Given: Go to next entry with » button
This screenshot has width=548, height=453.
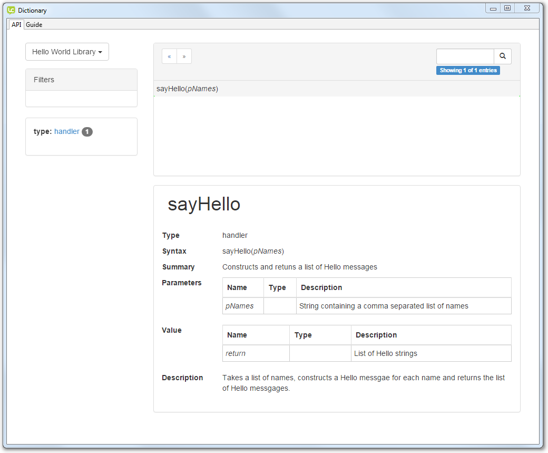Looking at the screenshot, I should click(184, 56).
